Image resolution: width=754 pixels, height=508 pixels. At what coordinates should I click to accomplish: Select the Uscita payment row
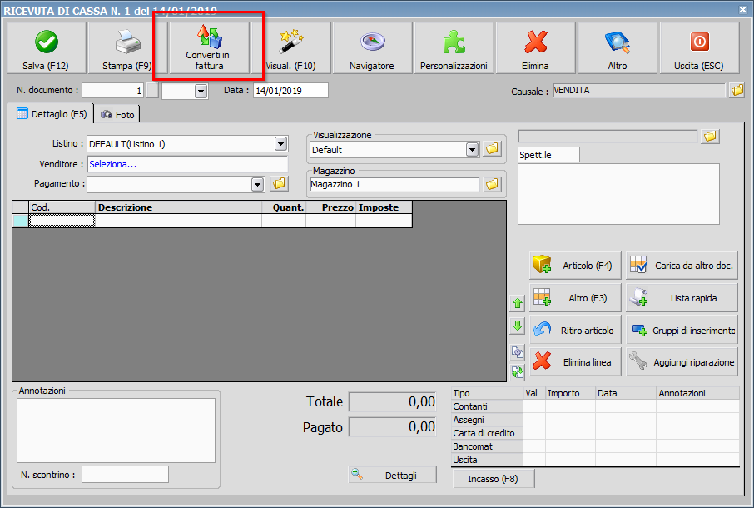[x=595, y=460]
